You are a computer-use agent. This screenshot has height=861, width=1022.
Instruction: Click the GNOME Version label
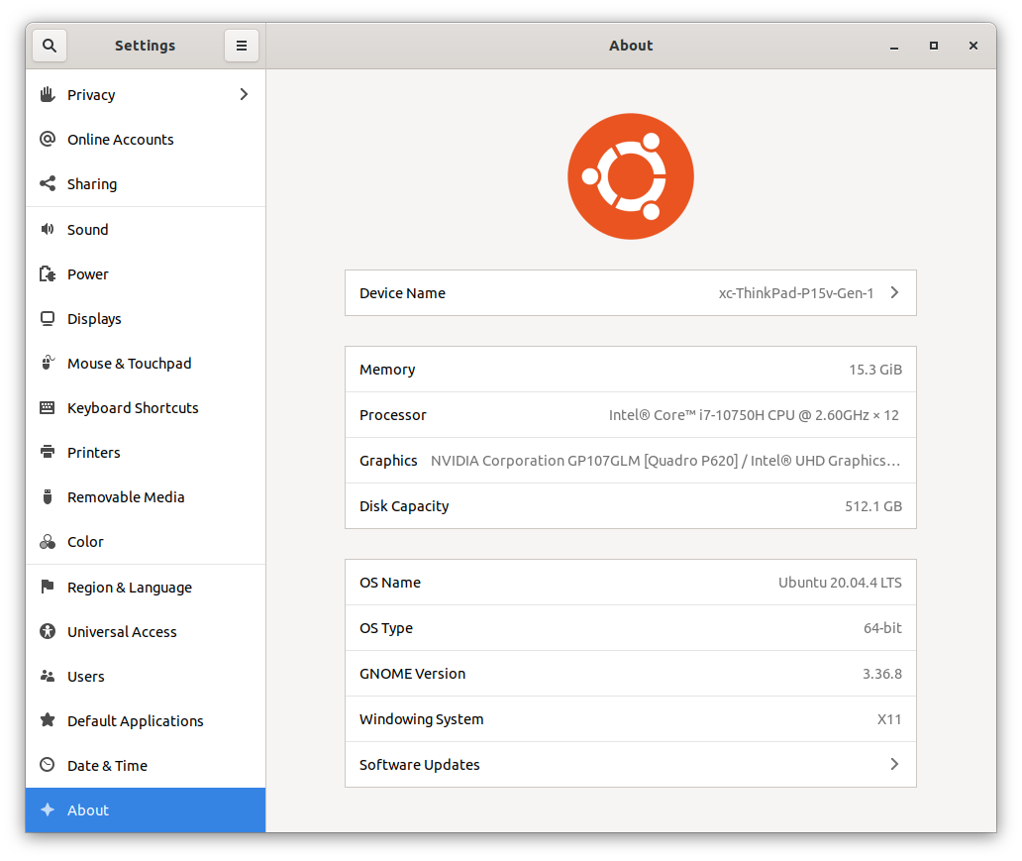click(x=412, y=674)
